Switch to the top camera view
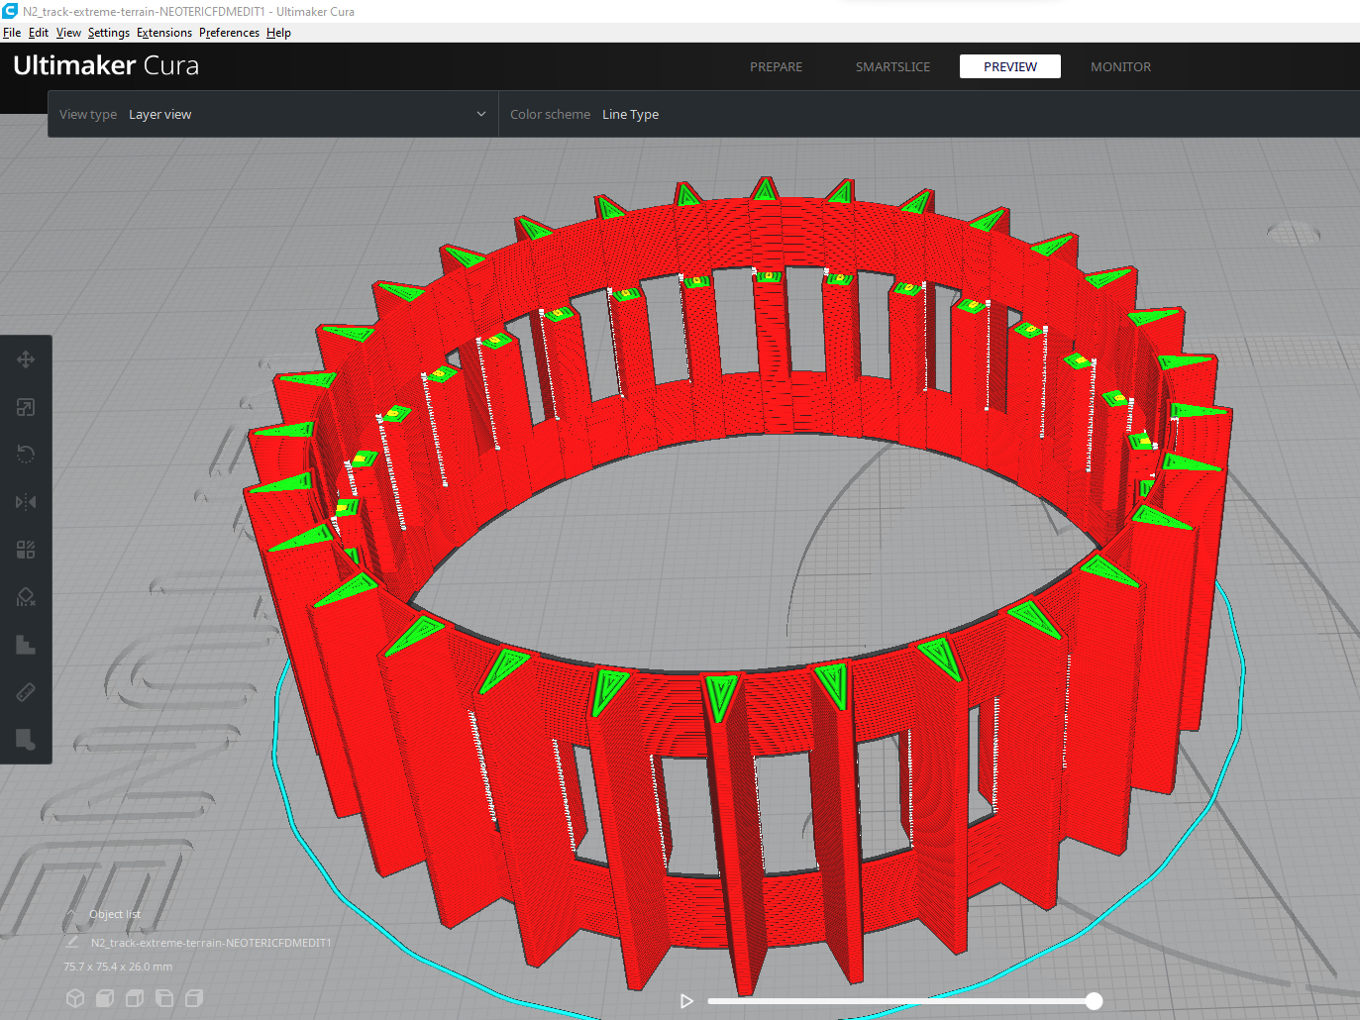 134,998
